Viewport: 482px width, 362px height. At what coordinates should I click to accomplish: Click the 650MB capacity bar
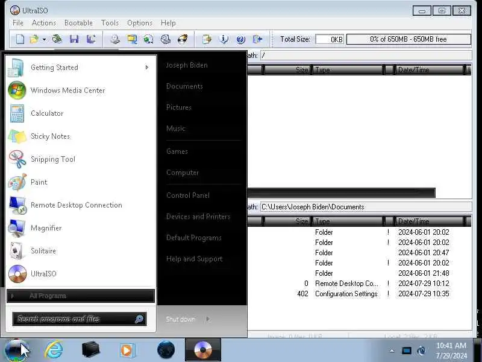408,39
